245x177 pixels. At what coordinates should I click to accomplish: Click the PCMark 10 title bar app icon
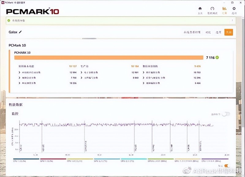click(3, 2)
